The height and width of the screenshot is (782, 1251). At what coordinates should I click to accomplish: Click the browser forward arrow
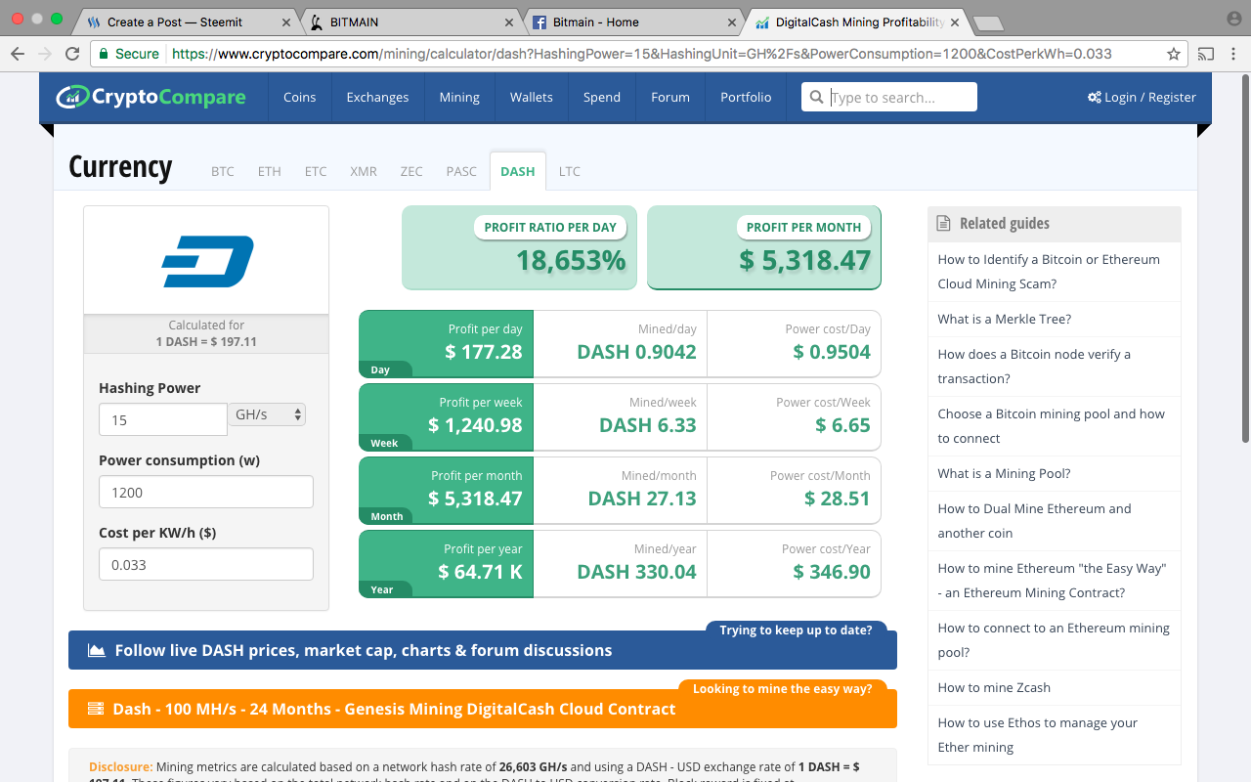pos(45,54)
